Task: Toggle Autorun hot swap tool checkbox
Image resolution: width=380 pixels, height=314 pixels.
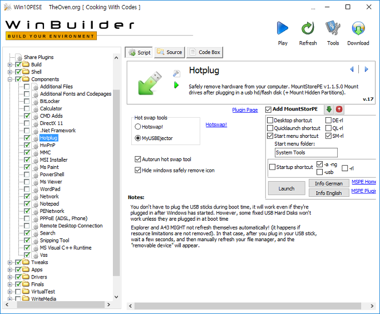Action: click(x=137, y=159)
